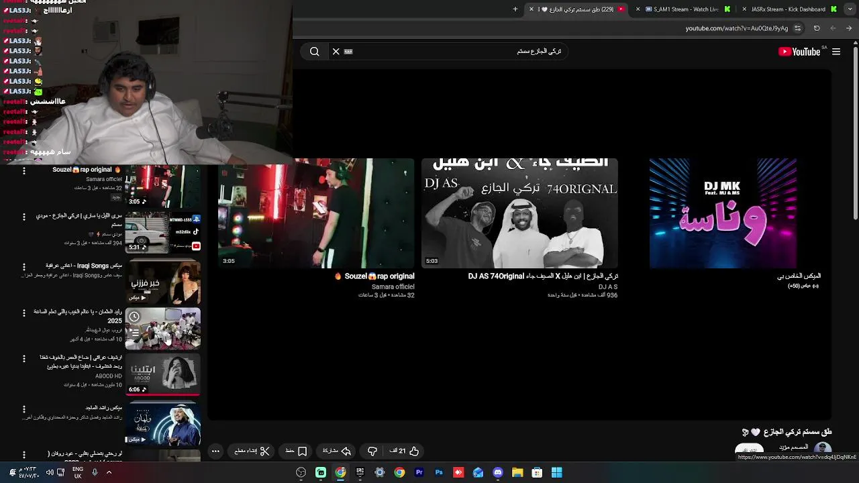Open Outlook from the taskbar
The width and height of the screenshot is (859, 483).
point(478,472)
